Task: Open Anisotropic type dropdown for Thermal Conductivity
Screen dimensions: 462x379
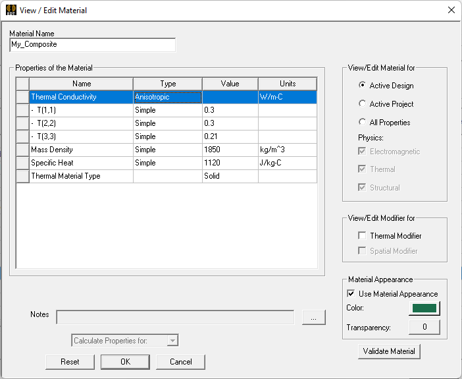Action: 167,97
